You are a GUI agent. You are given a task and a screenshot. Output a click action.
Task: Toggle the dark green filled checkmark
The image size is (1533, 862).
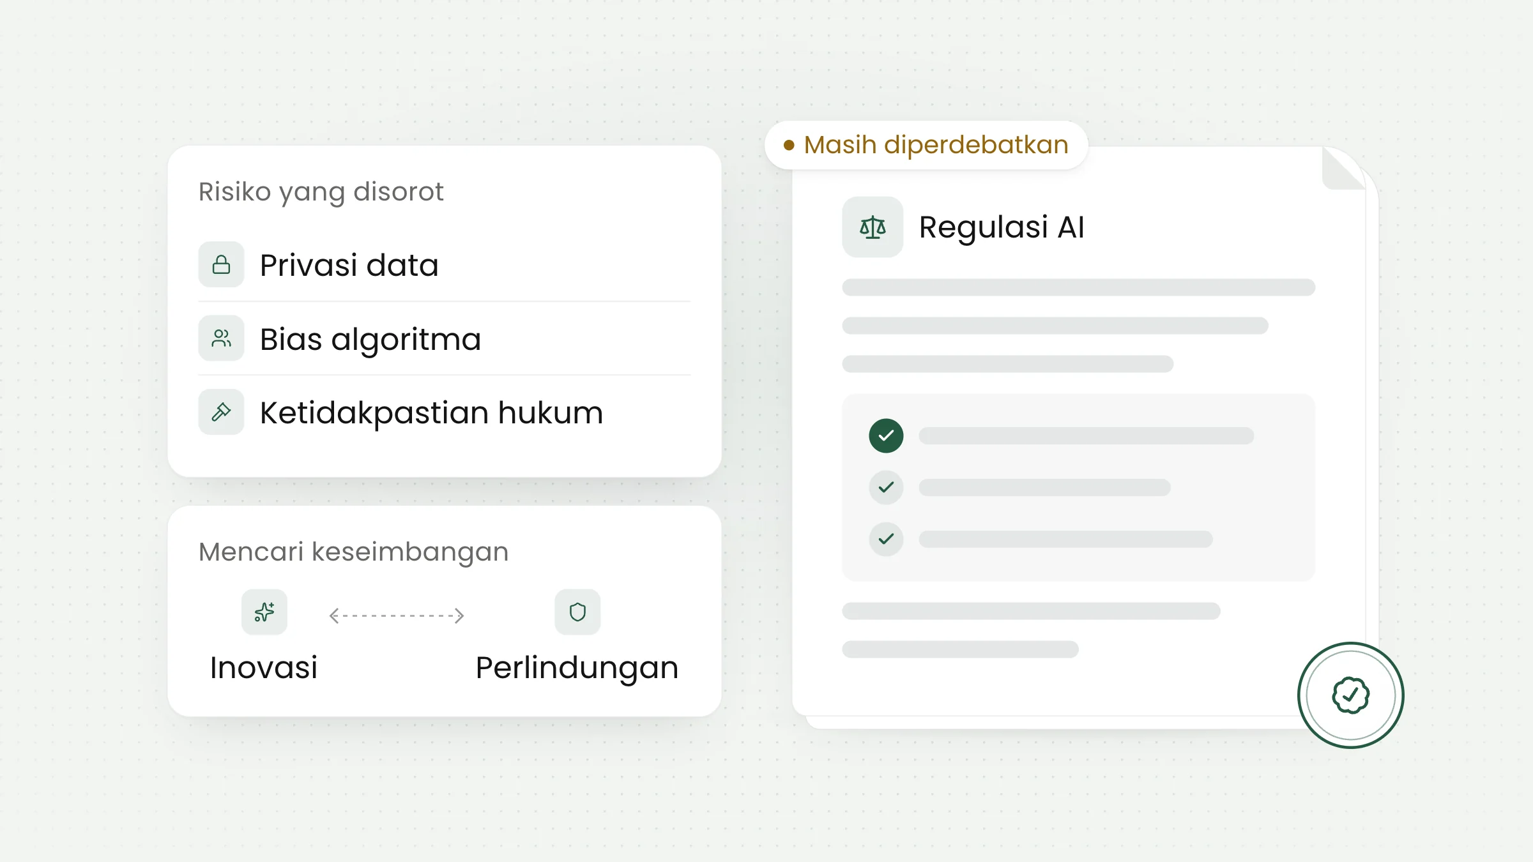[886, 435]
